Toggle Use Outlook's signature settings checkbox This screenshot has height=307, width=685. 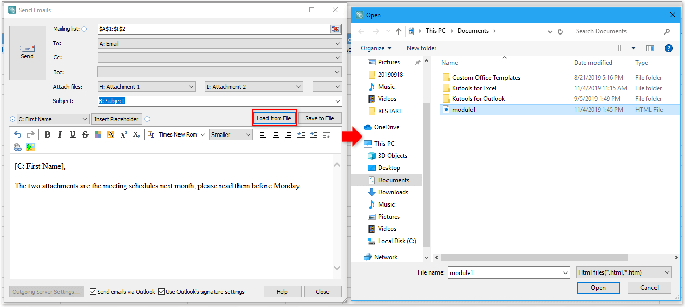162,292
